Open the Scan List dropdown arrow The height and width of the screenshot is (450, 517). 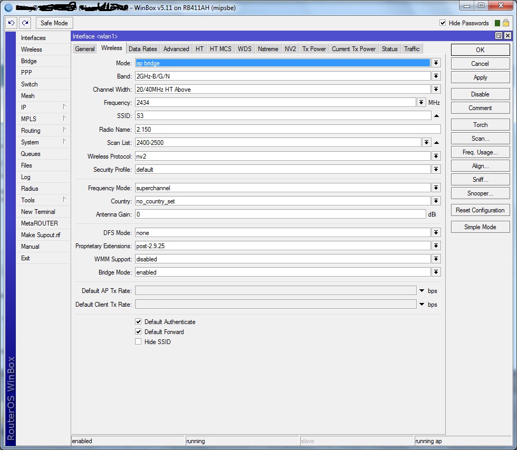click(426, 143)
